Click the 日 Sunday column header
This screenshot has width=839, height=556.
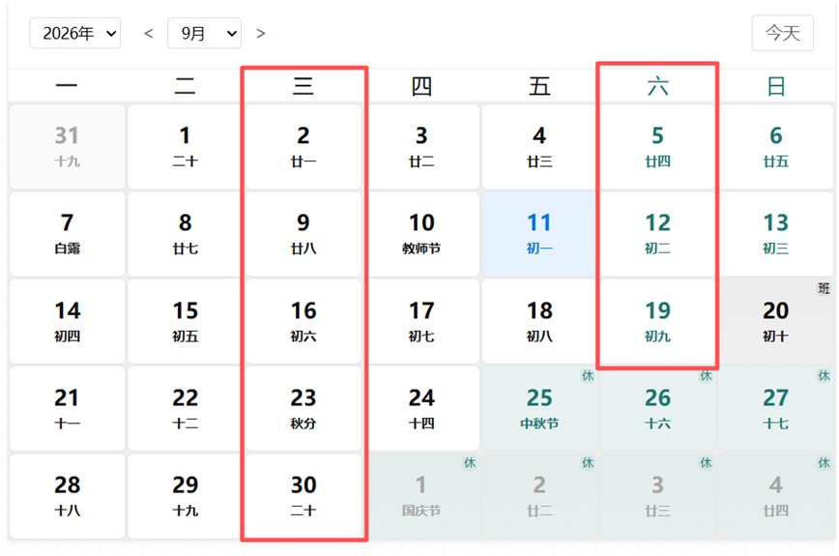[x=776, y=86]
